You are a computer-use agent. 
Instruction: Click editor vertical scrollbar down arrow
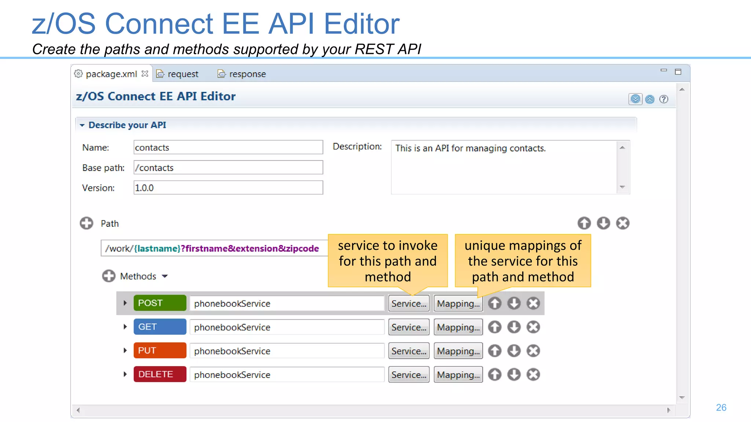tap(682, 398)
